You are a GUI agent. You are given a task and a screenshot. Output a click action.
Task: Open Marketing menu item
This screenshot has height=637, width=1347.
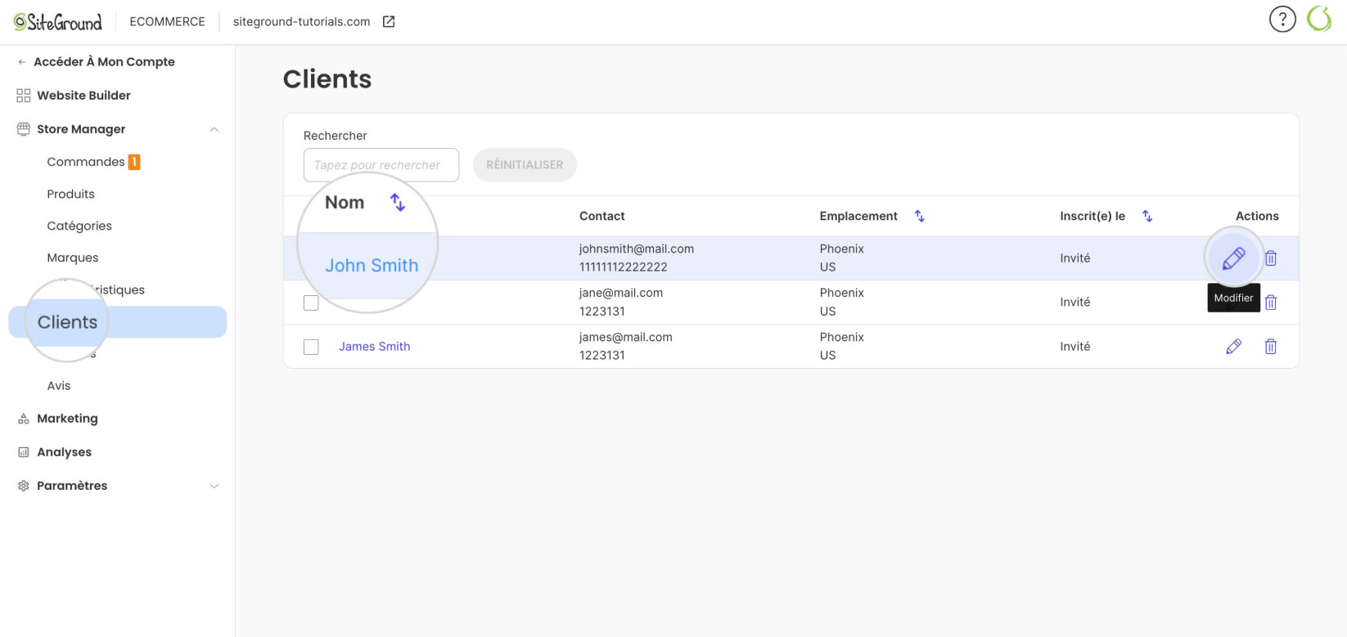coord(67,419)
